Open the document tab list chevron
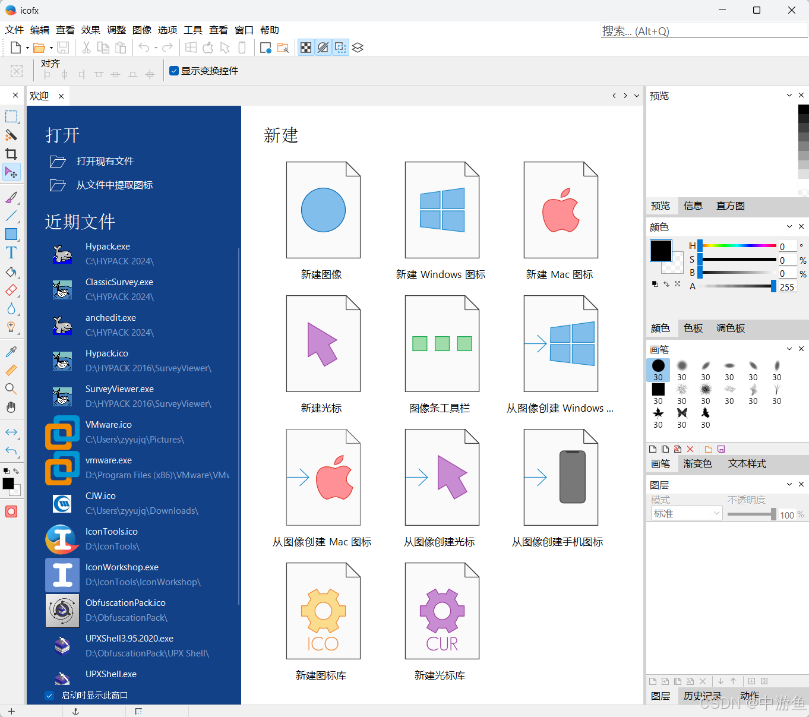The height and width of the screenshot is (717, 809). [637, 96]
